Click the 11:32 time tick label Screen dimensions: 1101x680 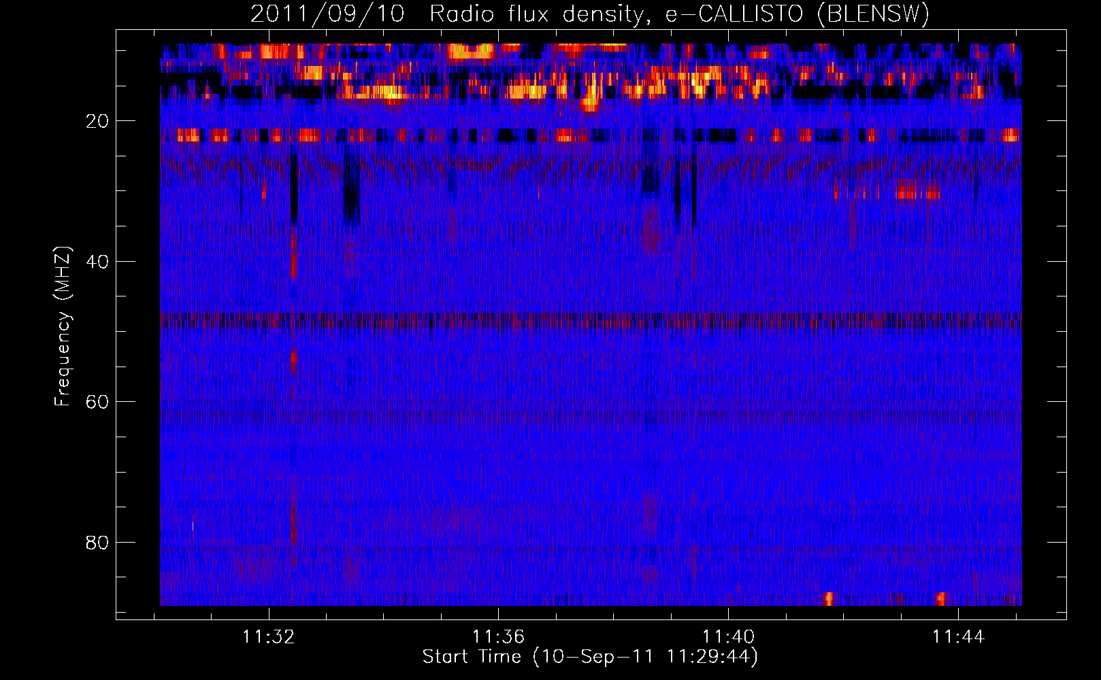tap(269, 637)
